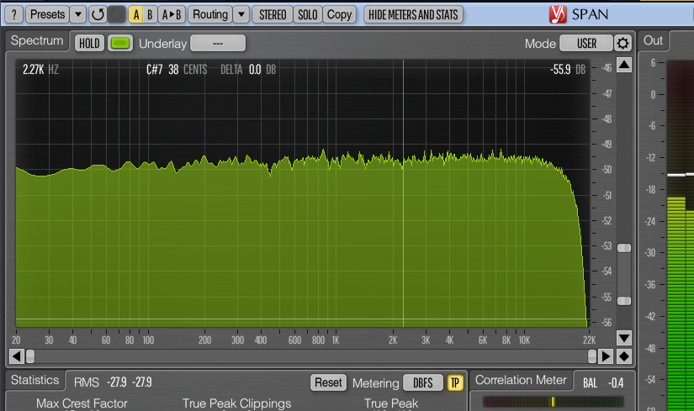This screenshot has width=694, height=411.
Task: Select the B state slot
Action: 150,14
